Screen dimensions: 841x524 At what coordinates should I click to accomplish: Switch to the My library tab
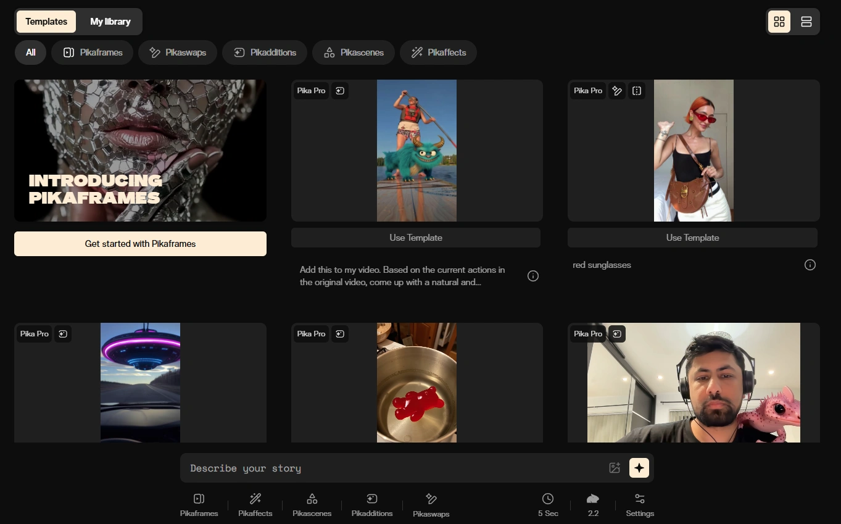click(x=110, y=22)
